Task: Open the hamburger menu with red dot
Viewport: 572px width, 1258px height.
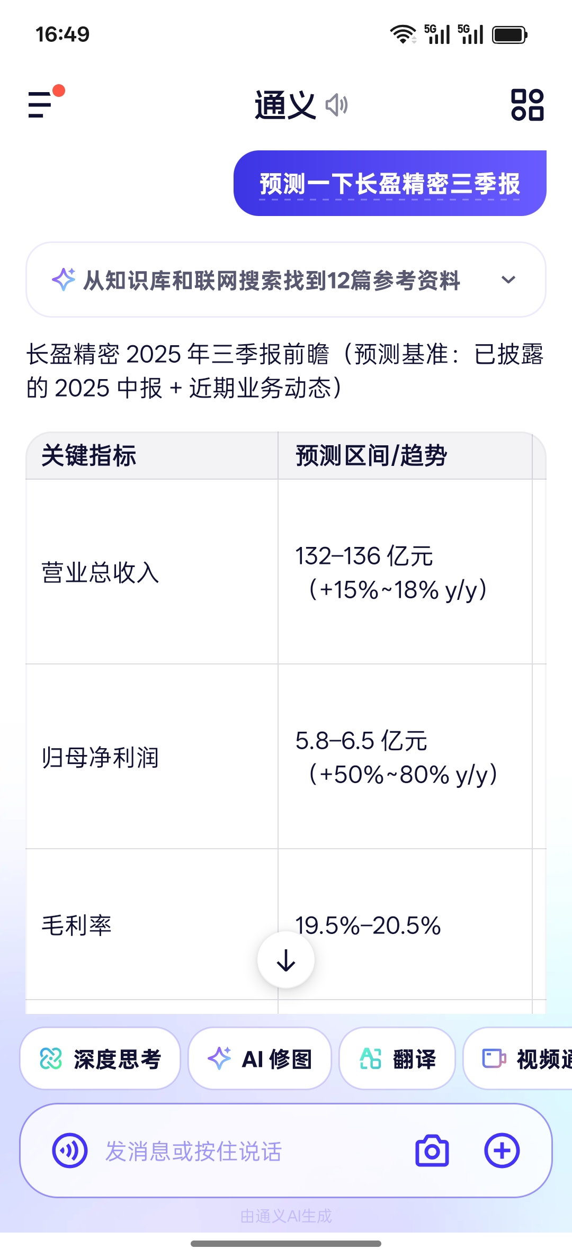Action: click(x=46, y=102)
